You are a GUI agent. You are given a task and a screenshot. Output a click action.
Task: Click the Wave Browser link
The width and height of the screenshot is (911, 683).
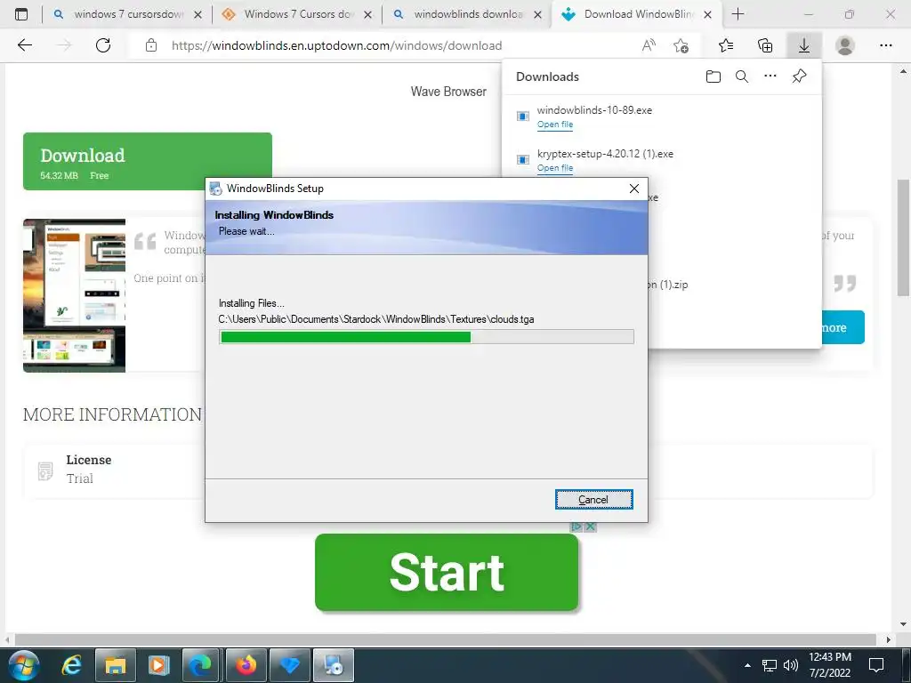(448, 92)
